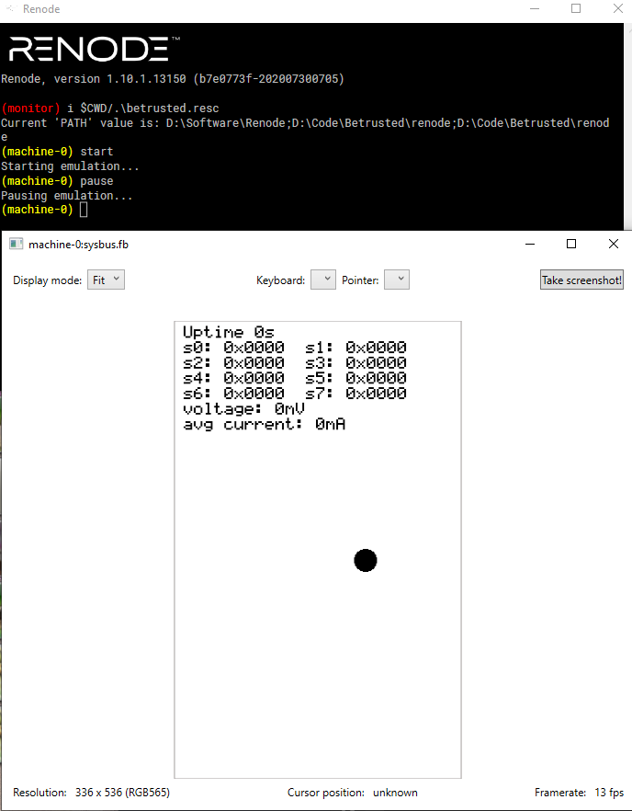Click the machine-0:sysbus.fb window icon

[x=16, y=245]
